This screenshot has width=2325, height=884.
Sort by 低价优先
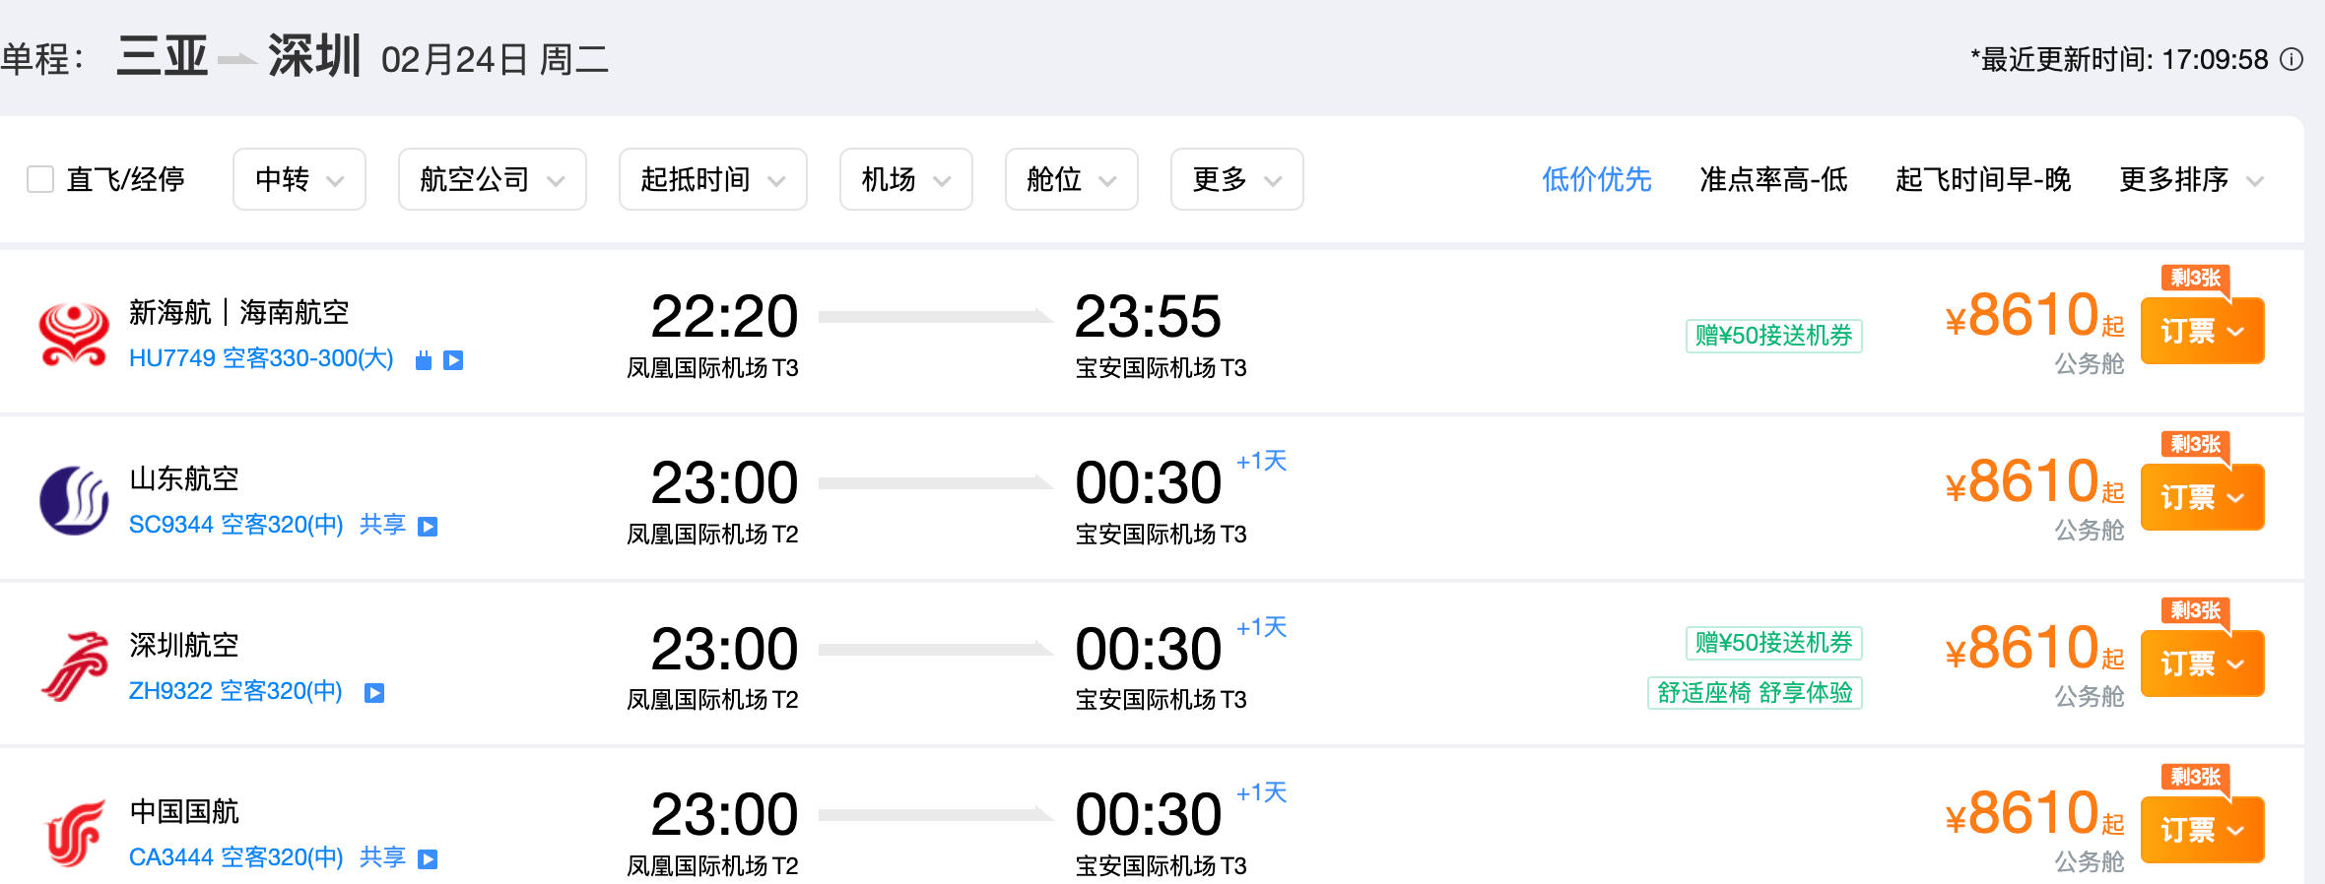[1596, 179]
